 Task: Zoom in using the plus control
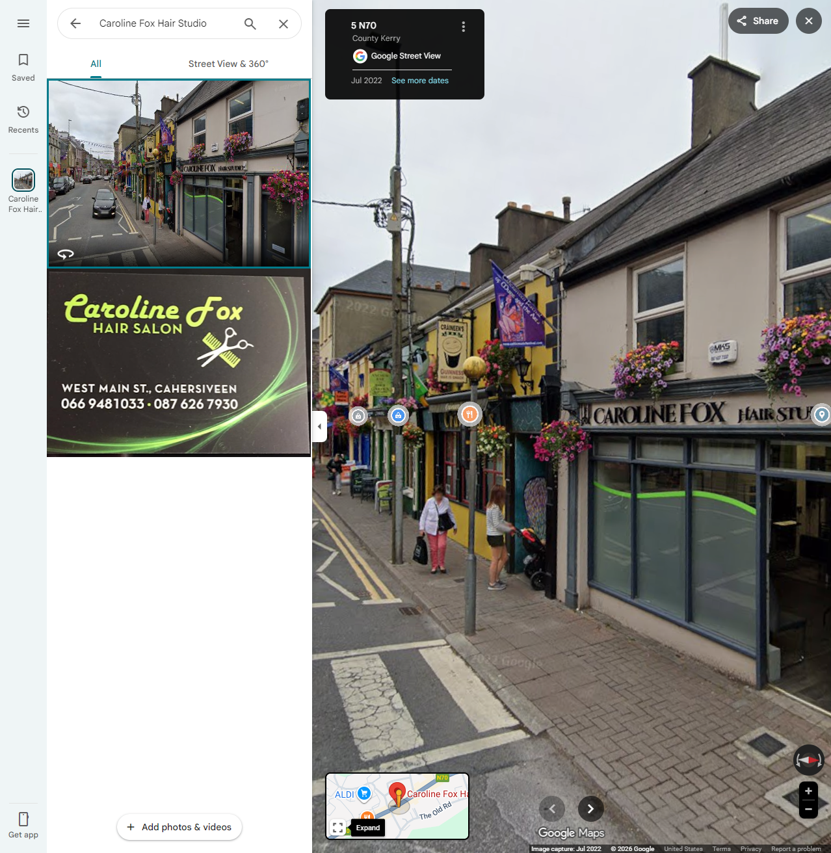(808, 791)
